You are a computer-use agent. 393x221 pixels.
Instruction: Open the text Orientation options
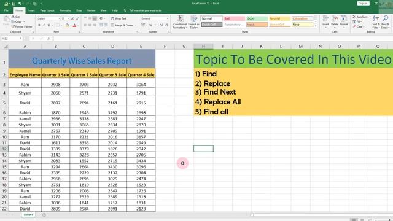tap(102, 18)
